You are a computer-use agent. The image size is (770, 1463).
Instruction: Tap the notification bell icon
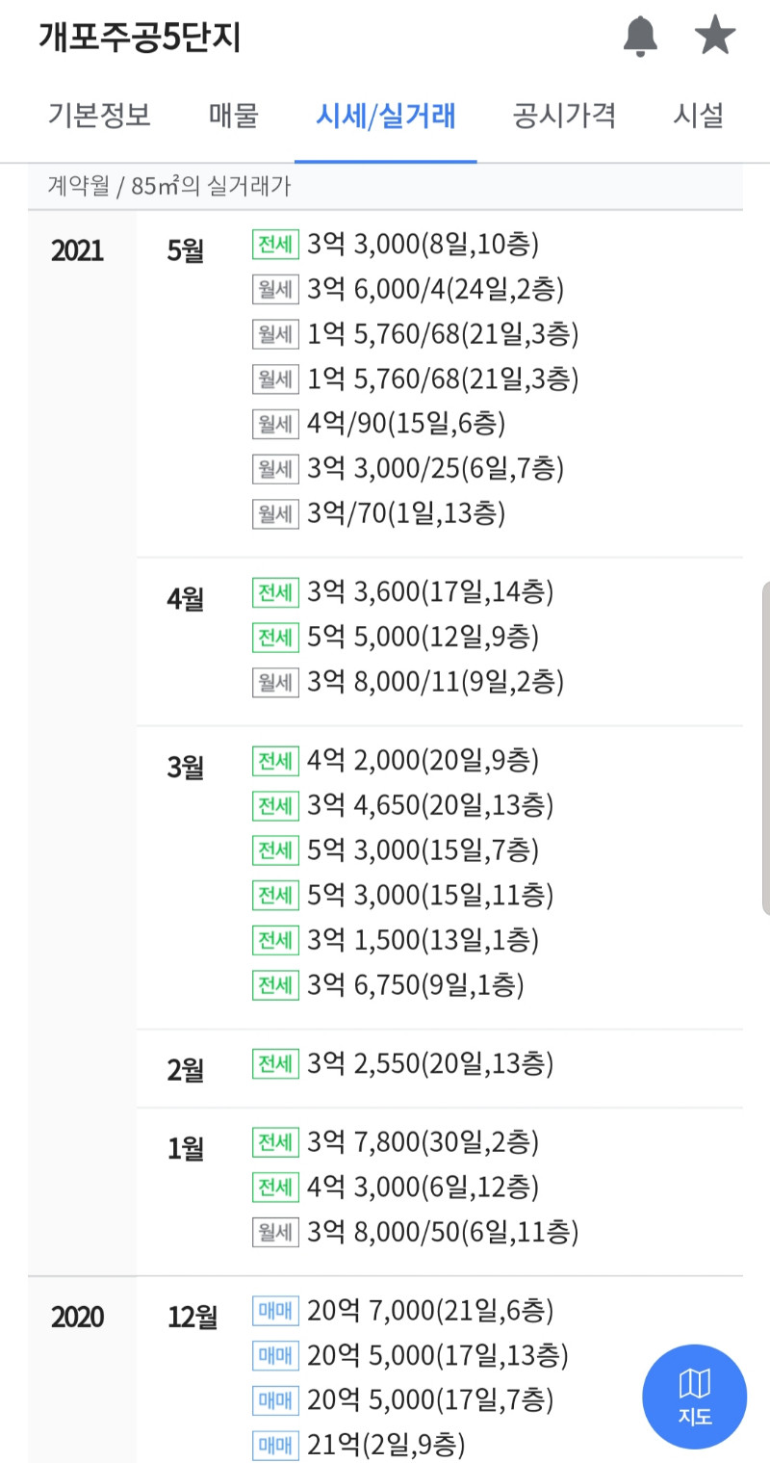[640, 38]
